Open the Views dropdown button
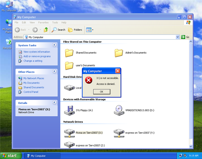The image size is (202, 159). click(90, 30)
